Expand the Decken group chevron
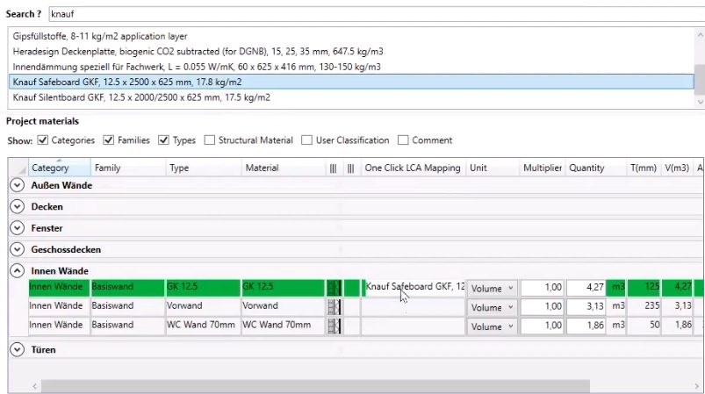Viewport: 705px width, 394px height. pyautogui.click(x=17, y=206)
